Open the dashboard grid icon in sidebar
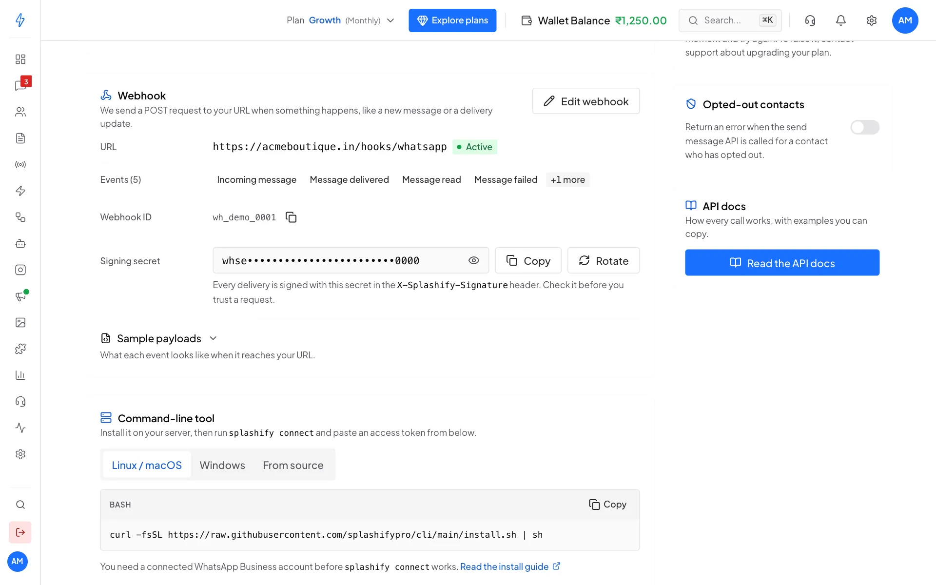 (20, 59)
